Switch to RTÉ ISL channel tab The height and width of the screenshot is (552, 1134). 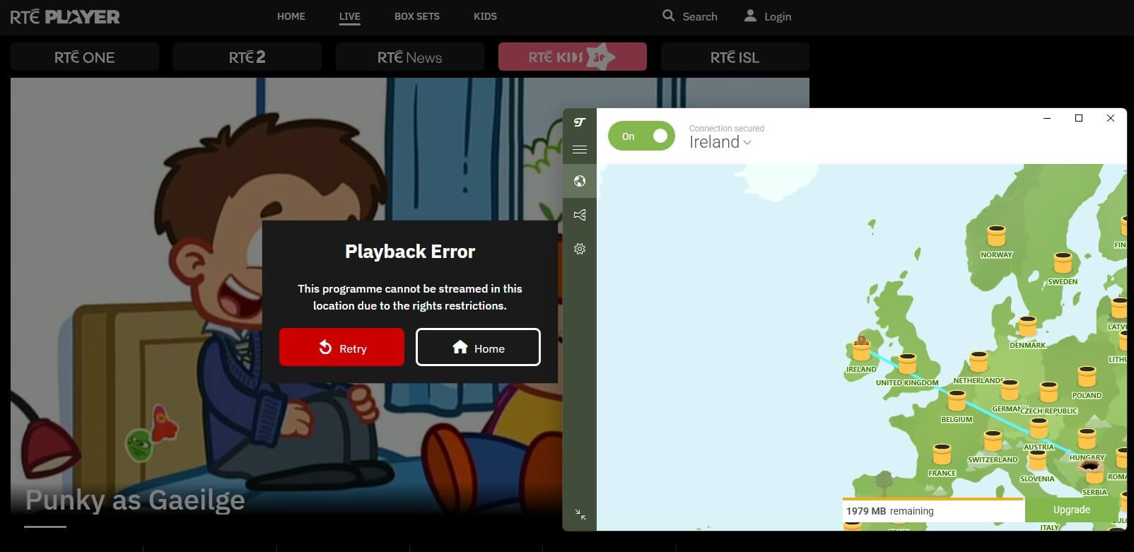point(735,57)
